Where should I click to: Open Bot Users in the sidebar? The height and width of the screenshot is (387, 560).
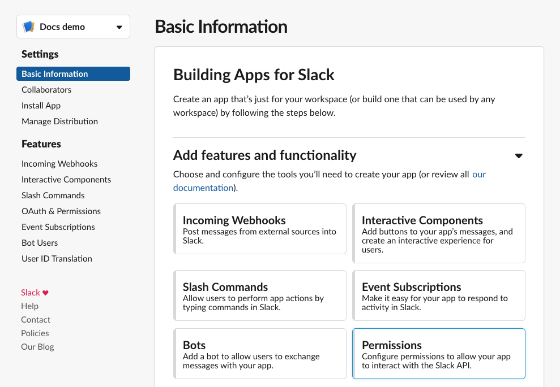click(40, 243)
